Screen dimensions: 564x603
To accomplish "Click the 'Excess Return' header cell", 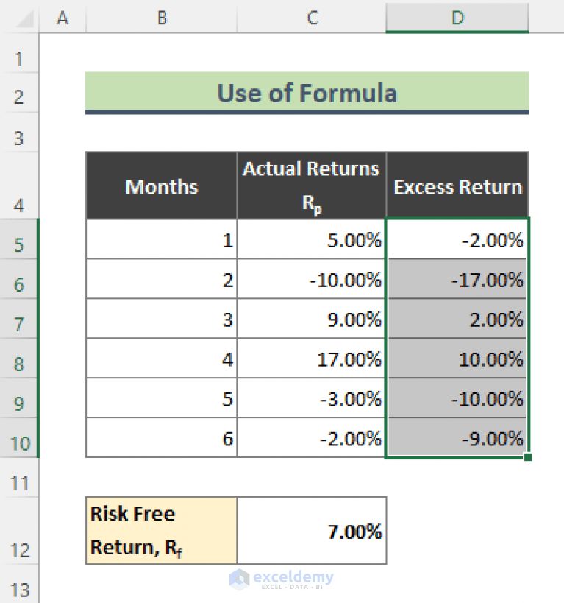I will coord(457,186).
